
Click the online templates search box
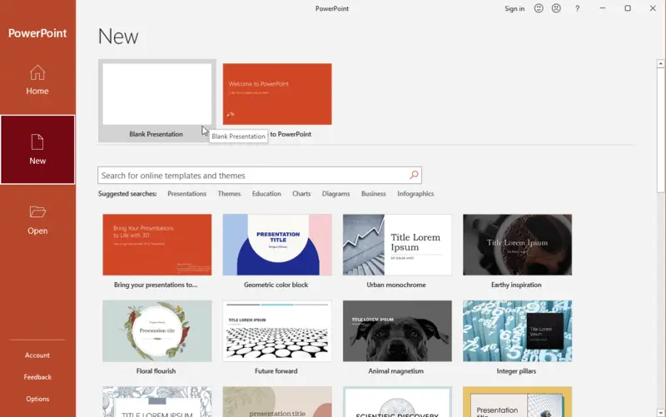260,175
